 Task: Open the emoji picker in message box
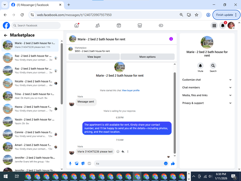click(166, 164)
